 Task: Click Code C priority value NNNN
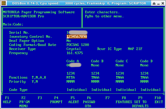[x=120, y=82]
